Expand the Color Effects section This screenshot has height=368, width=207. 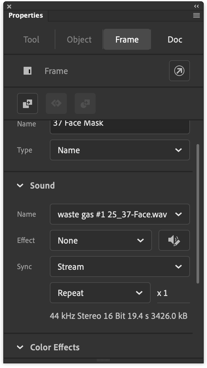point(20,347)
